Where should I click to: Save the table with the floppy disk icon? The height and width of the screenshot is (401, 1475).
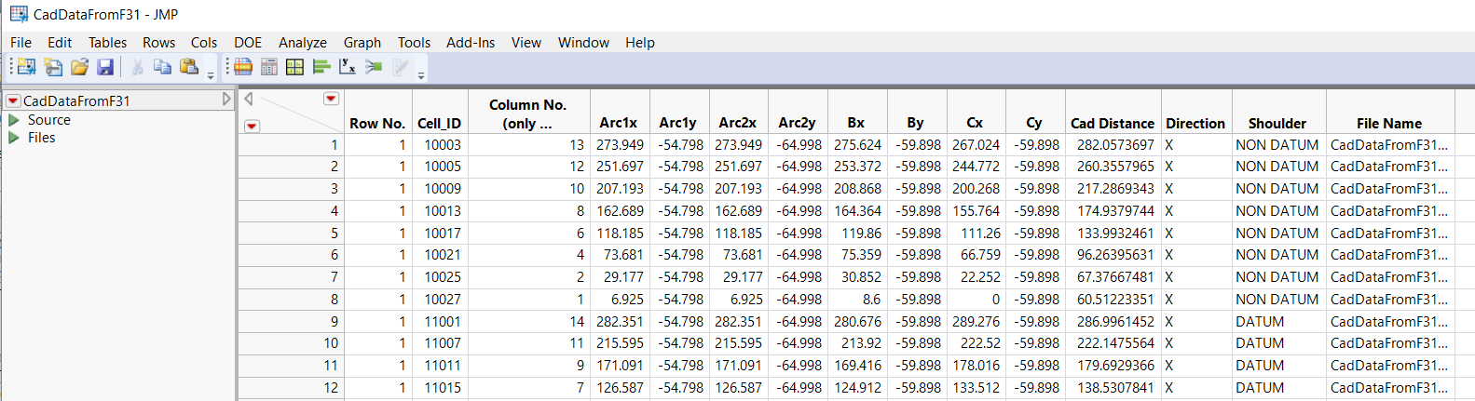point(105,67)
